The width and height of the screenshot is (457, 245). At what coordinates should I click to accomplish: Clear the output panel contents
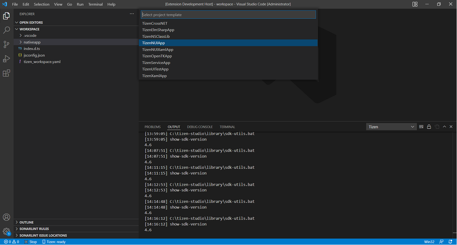pos(421,127)
